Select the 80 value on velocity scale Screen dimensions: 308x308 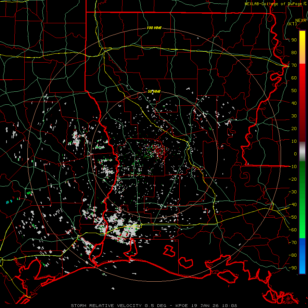click(x=294, y=52)
